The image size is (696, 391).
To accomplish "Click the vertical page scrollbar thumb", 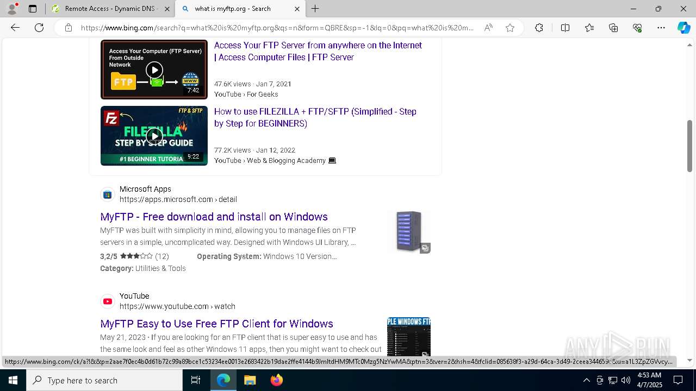I will pyautogui.click(x=689, y=146).
